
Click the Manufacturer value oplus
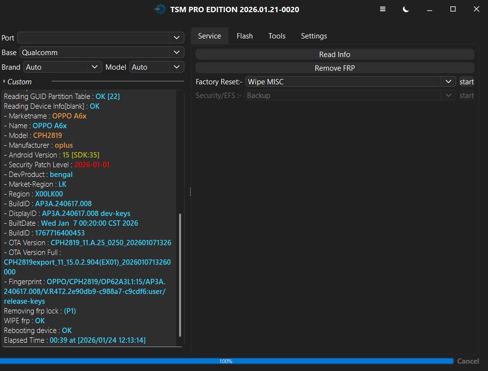coord(64,145)
